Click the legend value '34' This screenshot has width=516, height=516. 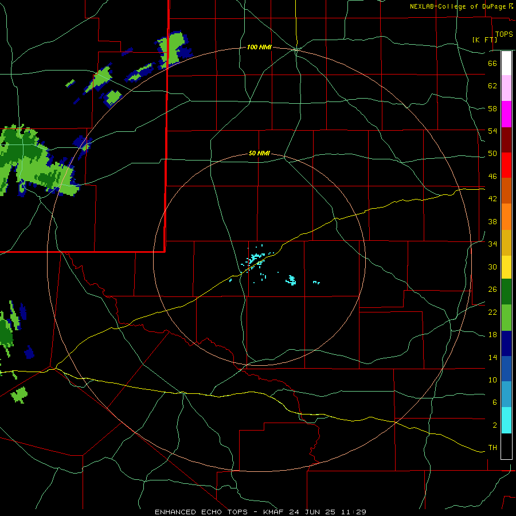(492, 244)
